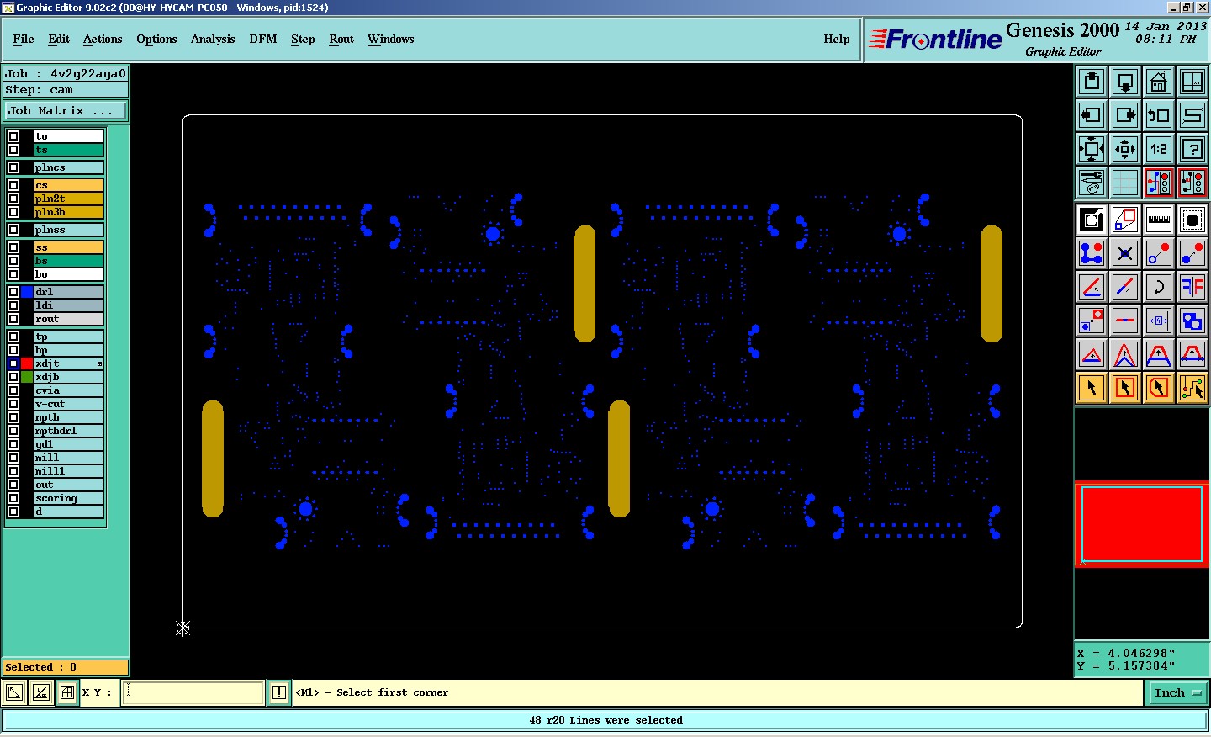Toggle the checkbox for layer xdjb

13,377
